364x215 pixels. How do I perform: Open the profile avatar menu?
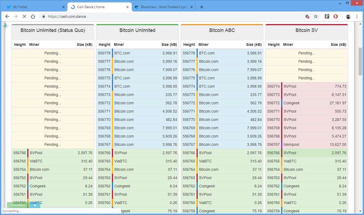click(348, 17)
